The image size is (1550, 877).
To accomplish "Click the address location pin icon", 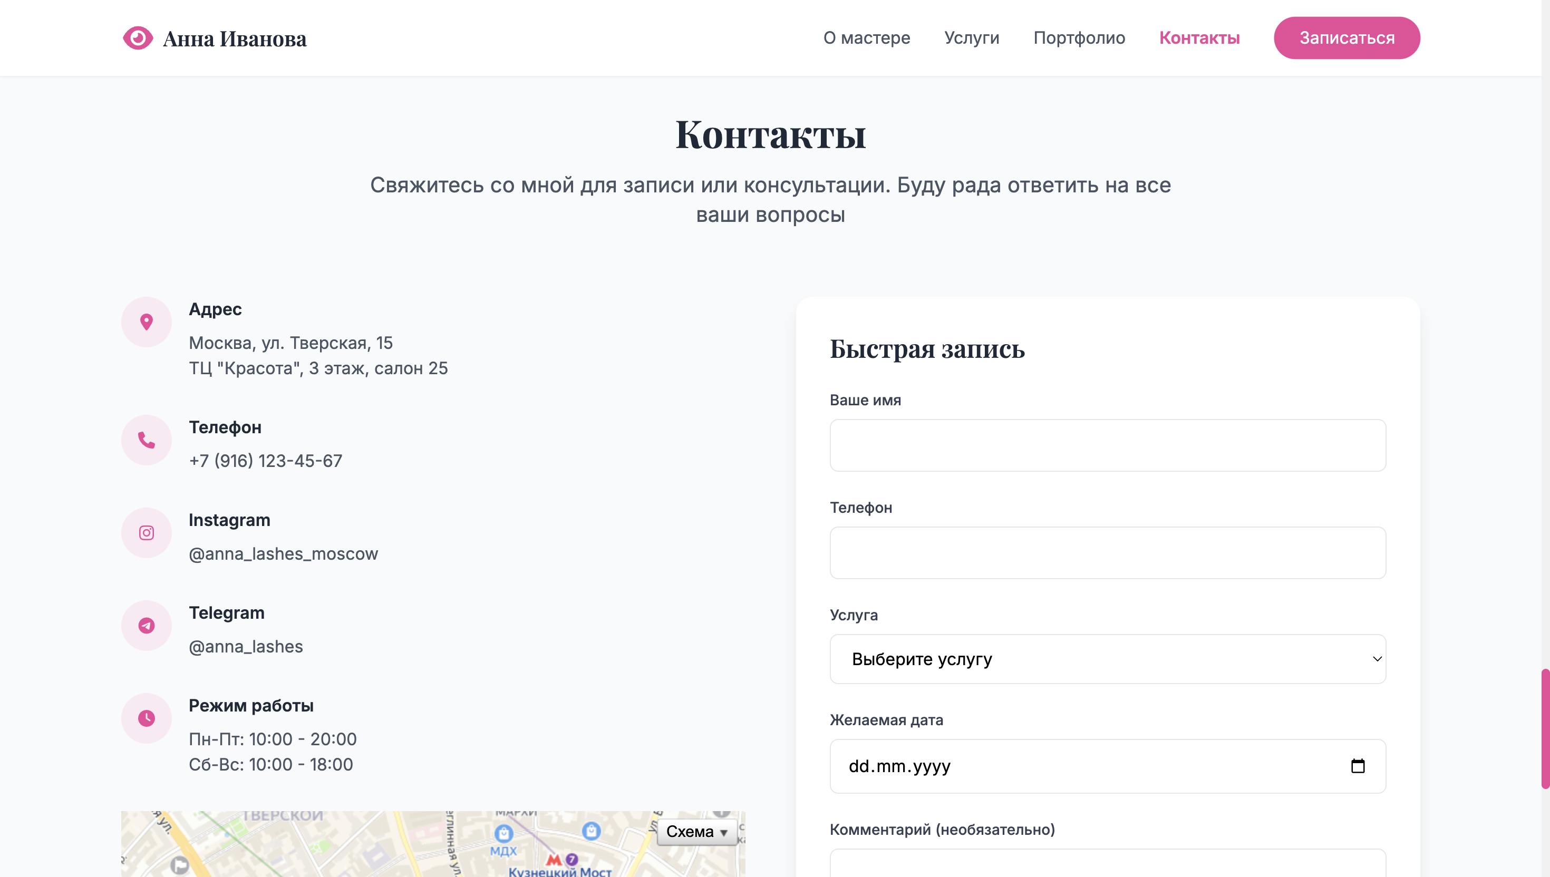I will coord(147,321).
